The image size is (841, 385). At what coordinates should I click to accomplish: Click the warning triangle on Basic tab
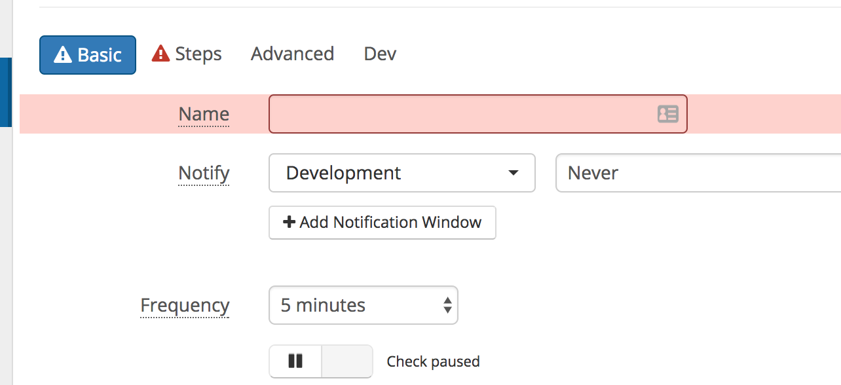pos(63,55)
